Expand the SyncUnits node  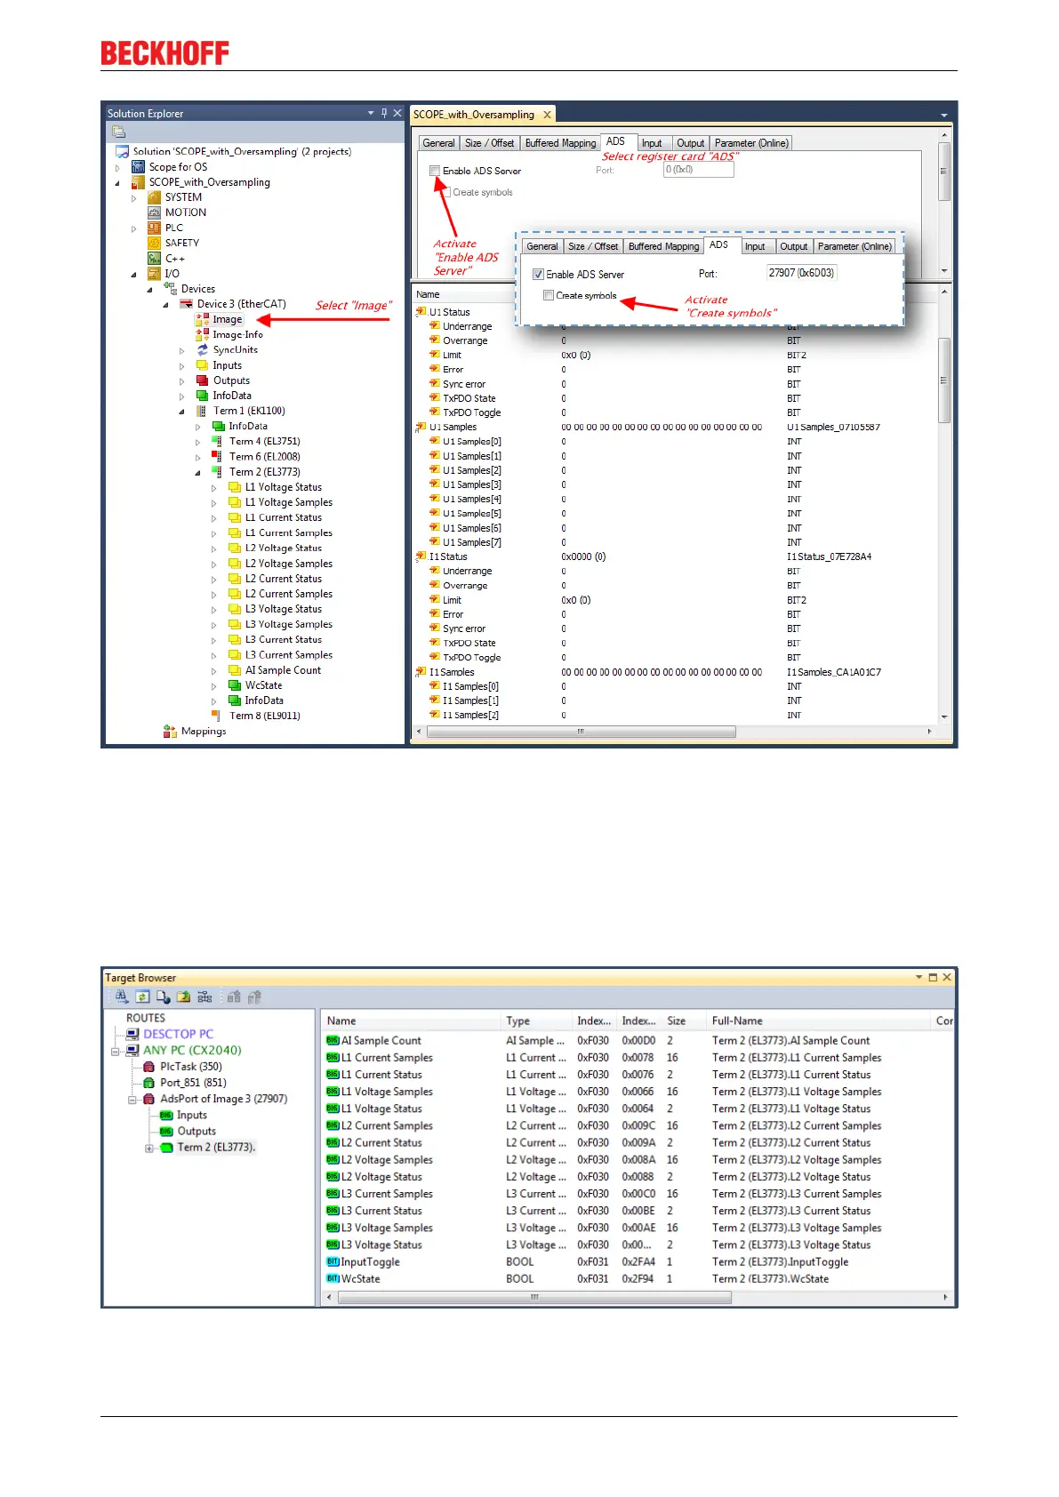182,350
